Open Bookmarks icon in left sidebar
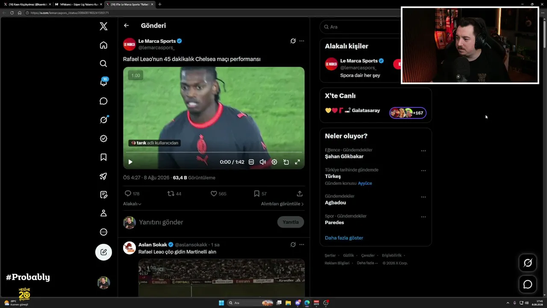547x308 pixels. coord(103,157)
